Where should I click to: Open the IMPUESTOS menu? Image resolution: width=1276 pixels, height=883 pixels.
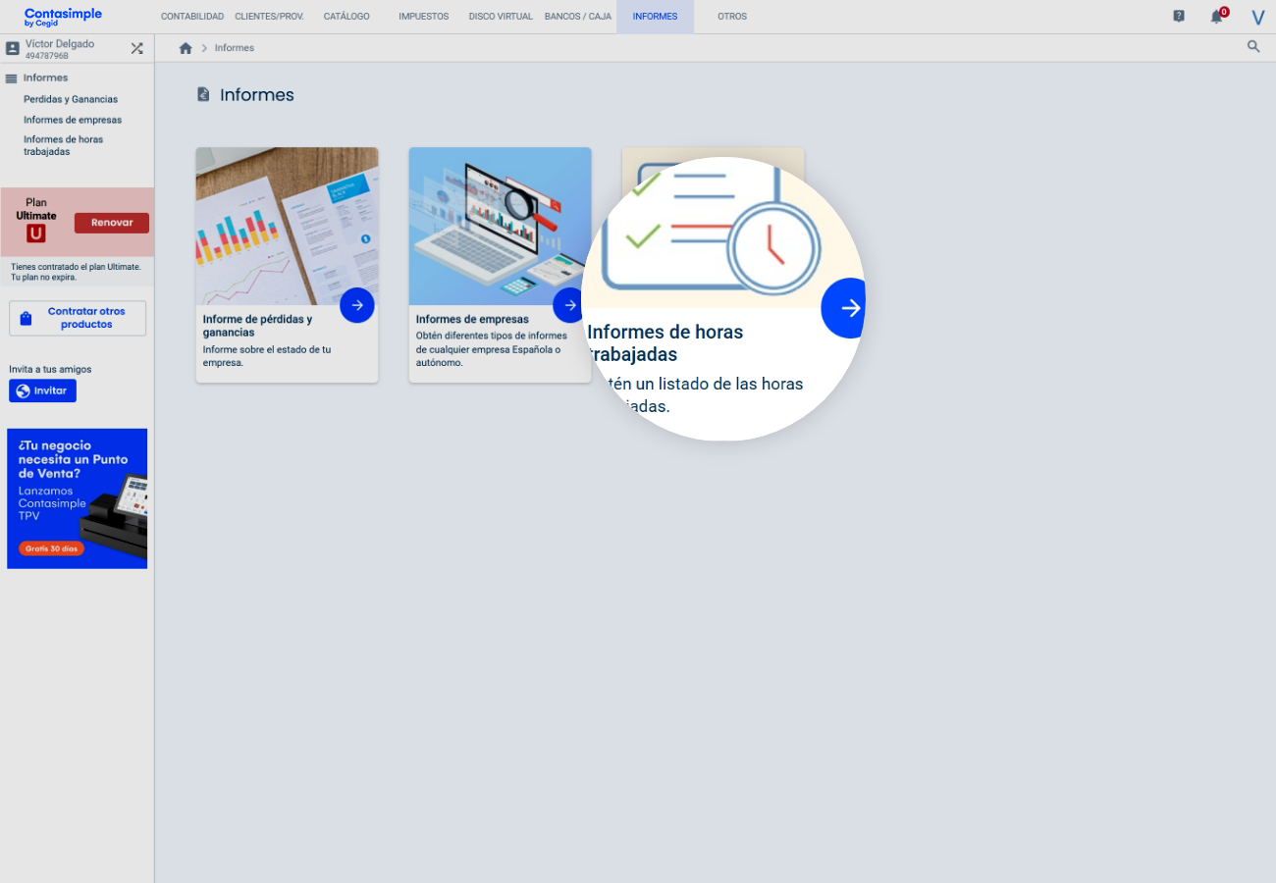(x=424, y=17)
